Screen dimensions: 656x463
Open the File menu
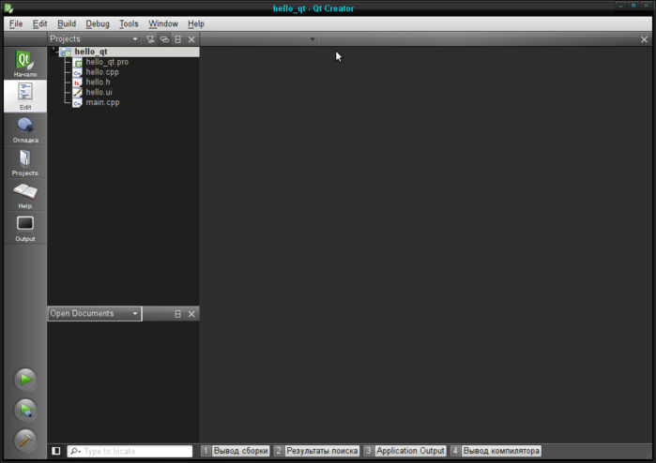click(x=16, y=23)
